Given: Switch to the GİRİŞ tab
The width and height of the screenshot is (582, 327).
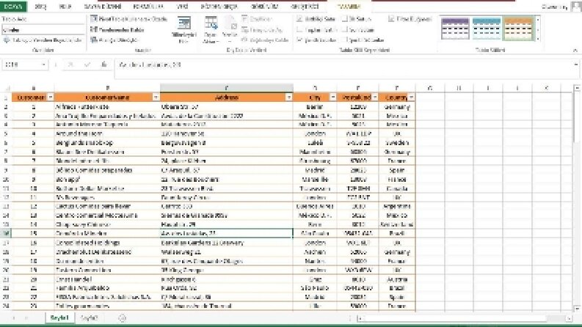Looking at the screenshot, I should coord(40,7).
